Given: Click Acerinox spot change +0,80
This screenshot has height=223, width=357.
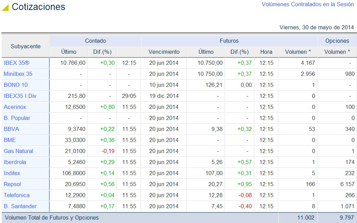Looking at the screenshot, I should (107, 107).
